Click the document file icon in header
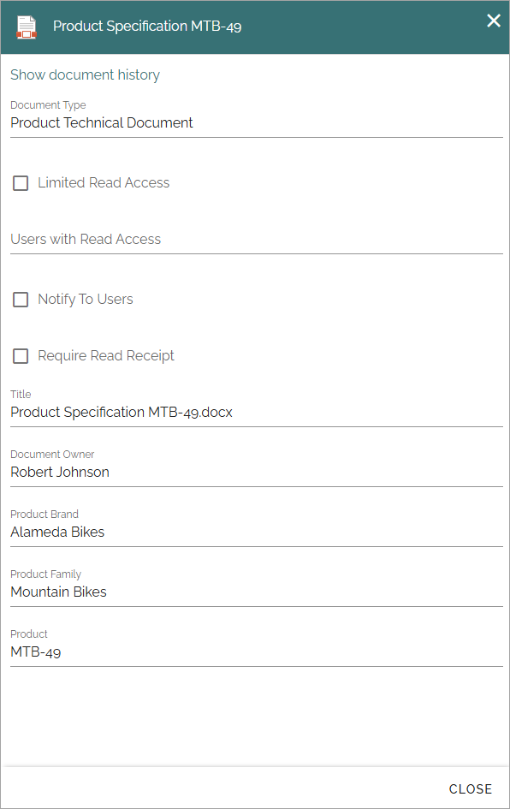Screen dimensions: 510x809 [x=27, y=27]
